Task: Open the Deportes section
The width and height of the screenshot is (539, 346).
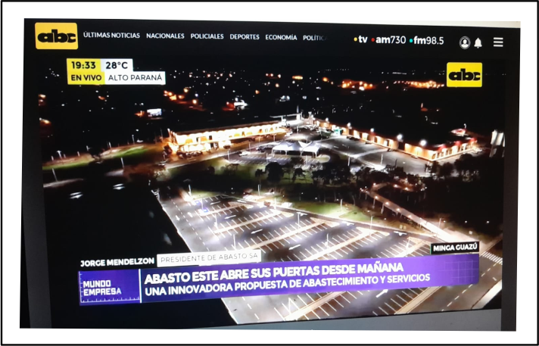Action: [245, 37]
